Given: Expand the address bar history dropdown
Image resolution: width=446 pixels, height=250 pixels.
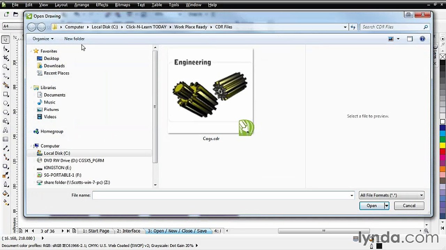Looking at the screenshot, I should coord(345,27).
